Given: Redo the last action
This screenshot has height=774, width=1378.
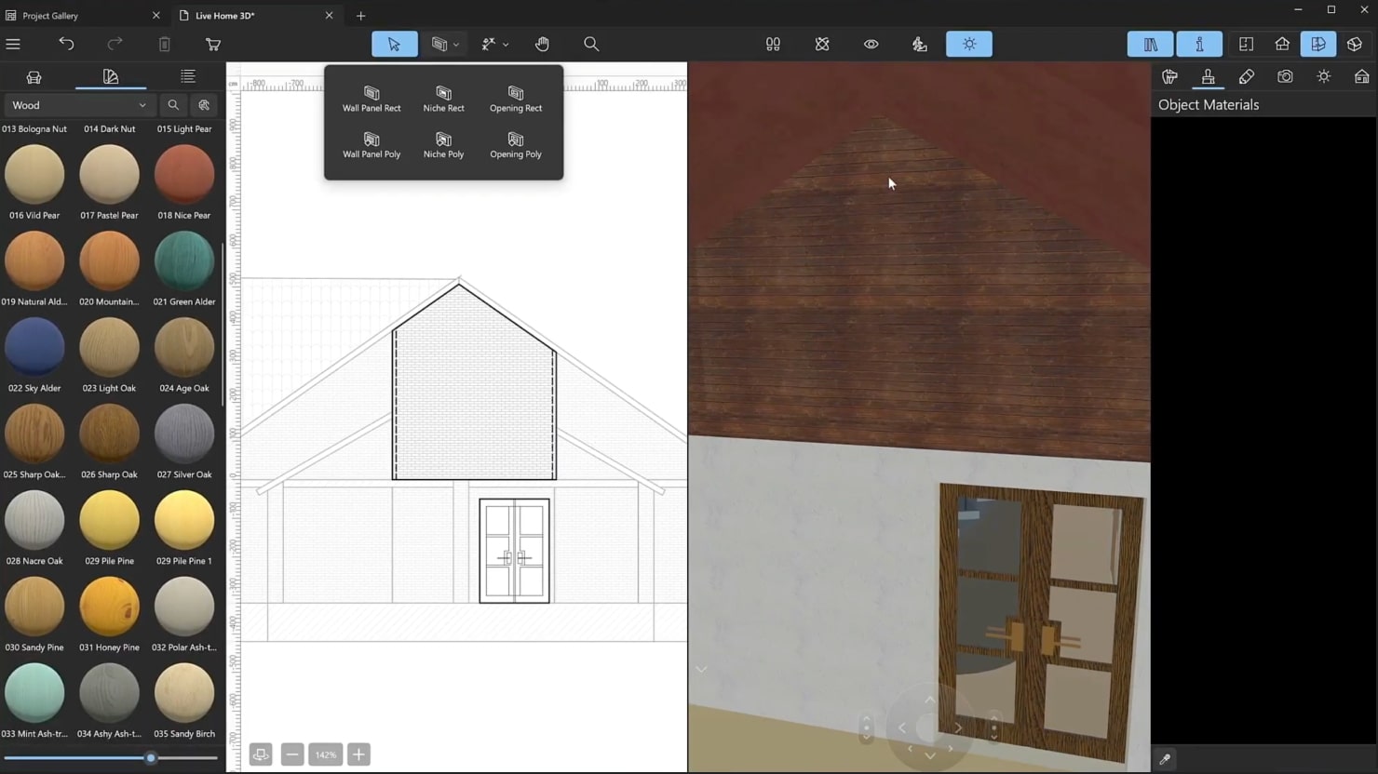Looking at the screenshot, I should (x=115, y=44).
